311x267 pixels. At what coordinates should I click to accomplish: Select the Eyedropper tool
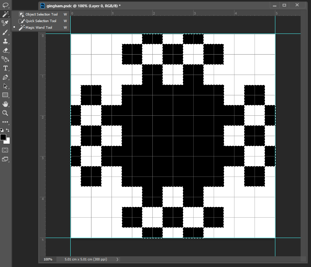click(x=5, y=23)
